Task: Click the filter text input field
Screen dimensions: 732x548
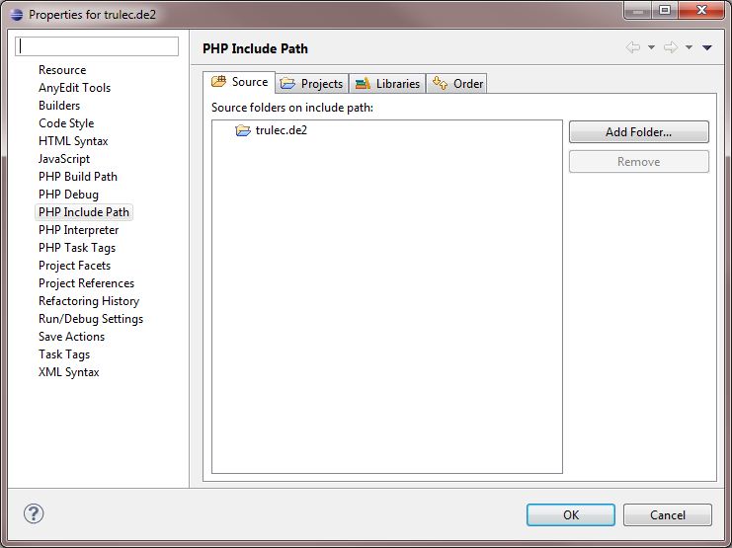Action: 97,46
